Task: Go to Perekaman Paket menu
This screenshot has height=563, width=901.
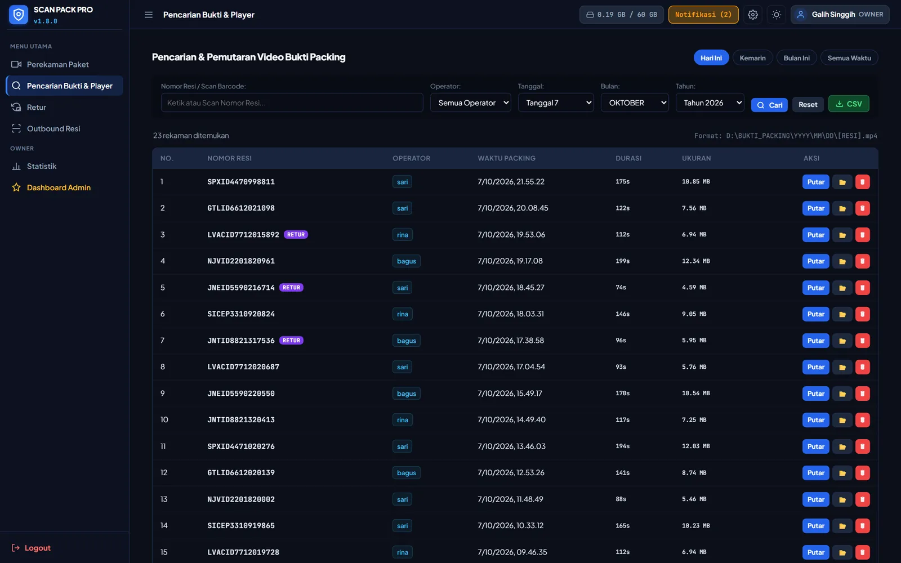Action: (64, 64)
